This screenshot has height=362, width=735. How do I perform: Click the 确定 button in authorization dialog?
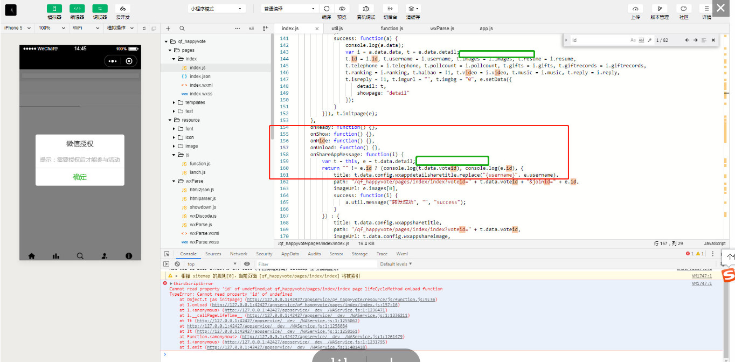(x=80, y=177)
